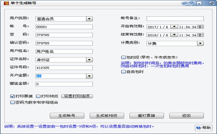217x134 pixels.
Task: Enable 密码为数字和字母组合 checkbox
Action: point(13,102)
